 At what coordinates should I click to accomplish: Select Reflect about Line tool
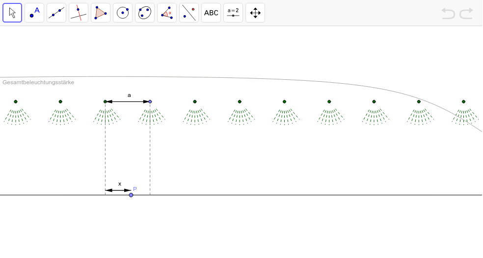[x=189, y=13]
